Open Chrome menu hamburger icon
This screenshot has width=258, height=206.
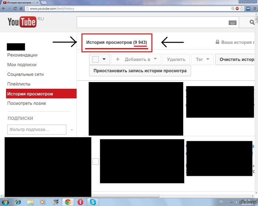(x=255, y=8)
